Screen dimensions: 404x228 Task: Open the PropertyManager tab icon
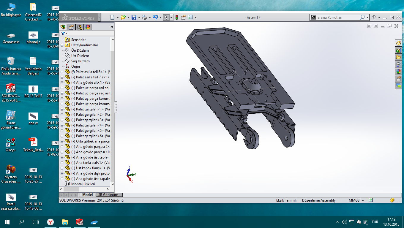point(71,27)
